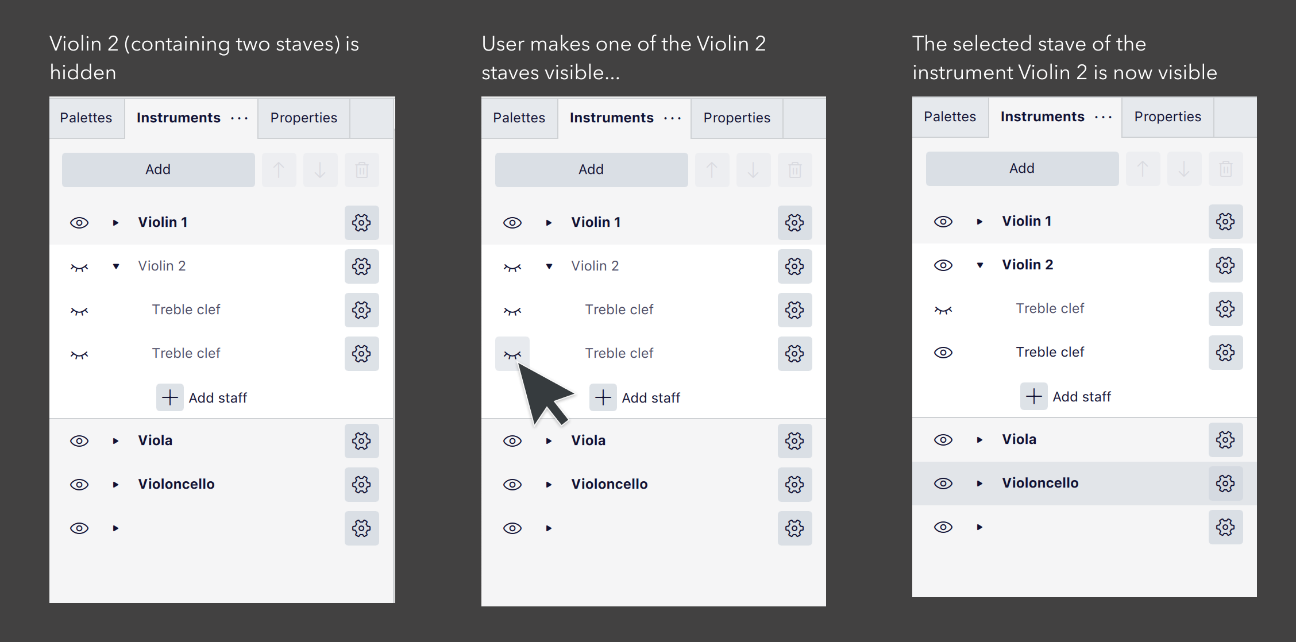Click move-up arrow icon in left panel
The width and height of the screenshot is (1296, 642).
pos(279,170)
